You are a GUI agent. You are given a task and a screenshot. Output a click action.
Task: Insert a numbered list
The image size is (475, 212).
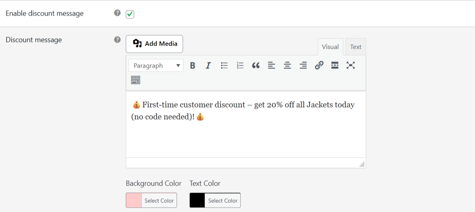click(240, 65)
